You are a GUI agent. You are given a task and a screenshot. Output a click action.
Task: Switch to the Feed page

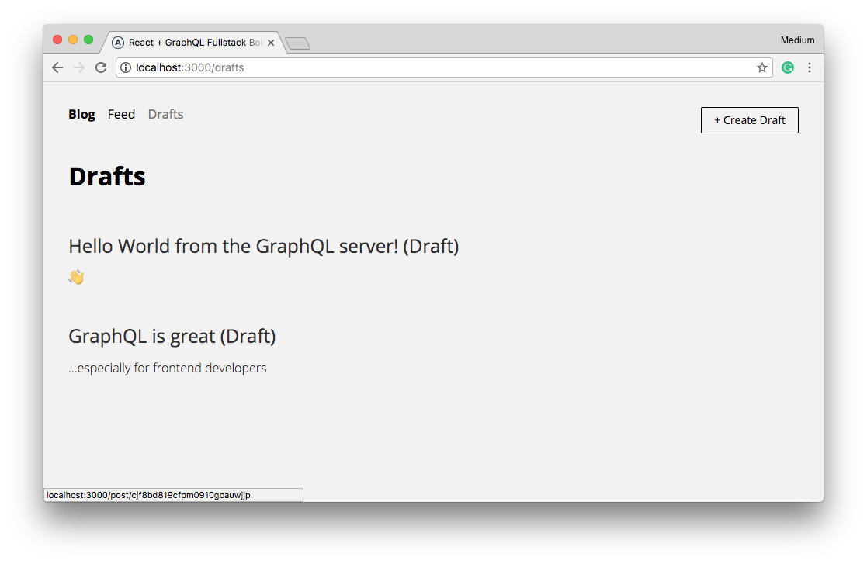pos(121,114)
